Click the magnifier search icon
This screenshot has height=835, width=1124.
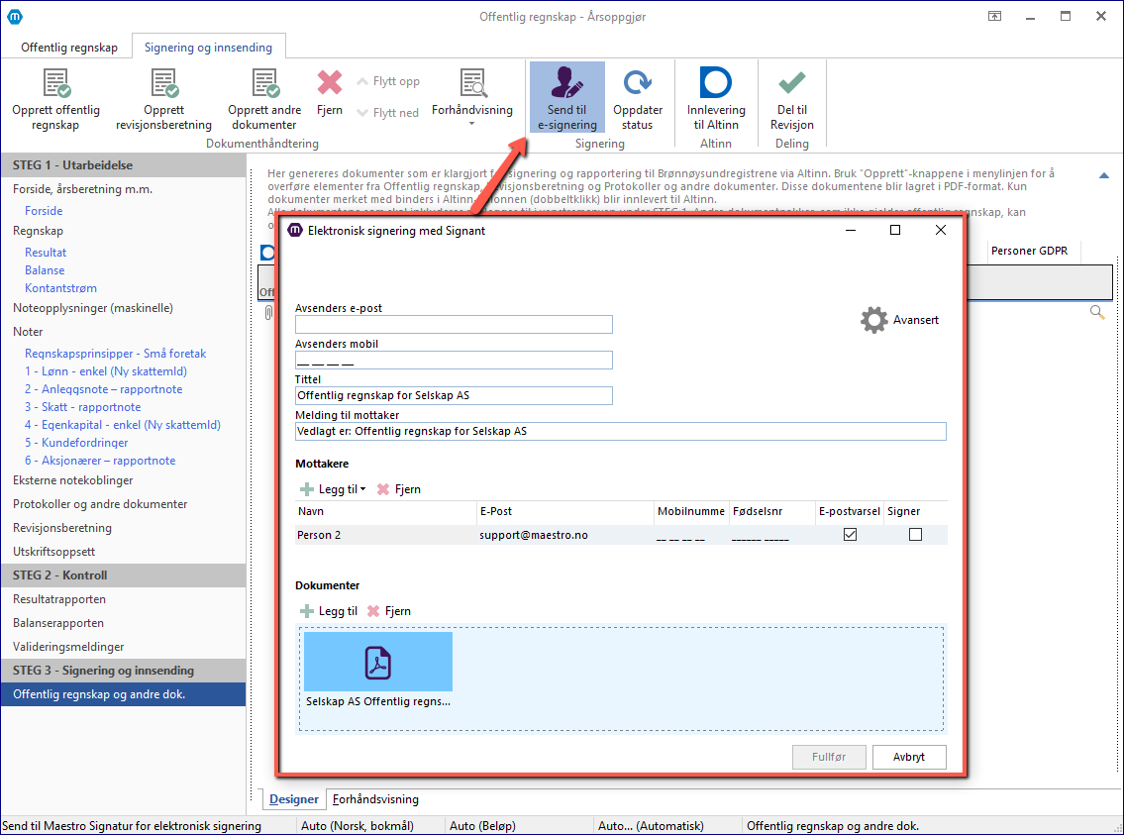click(1096, 312)
